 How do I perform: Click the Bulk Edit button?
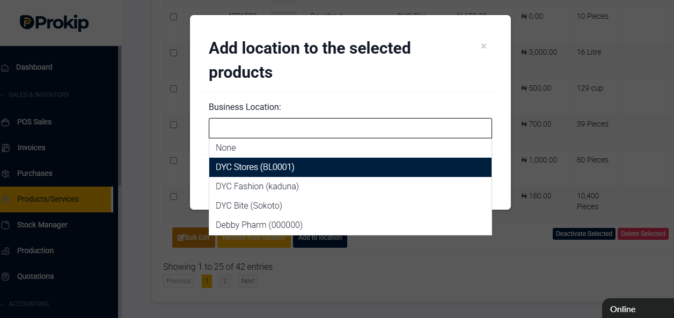click(194, 238)
